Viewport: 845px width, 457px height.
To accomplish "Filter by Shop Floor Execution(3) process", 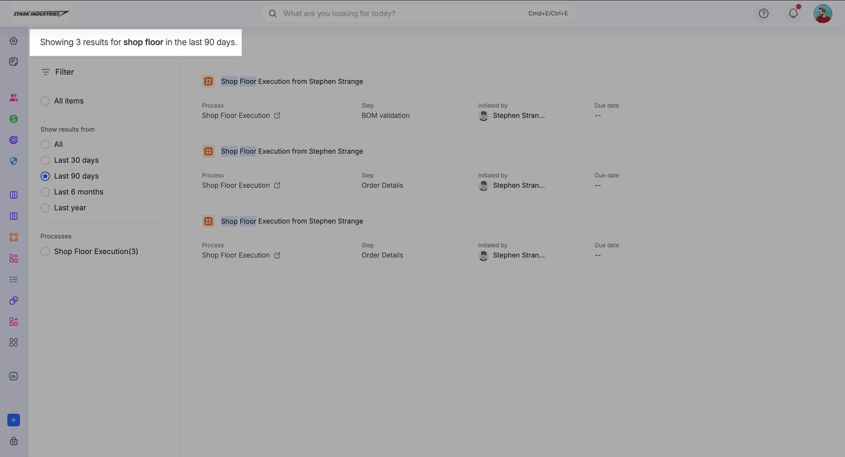I will tap(45, 252).
